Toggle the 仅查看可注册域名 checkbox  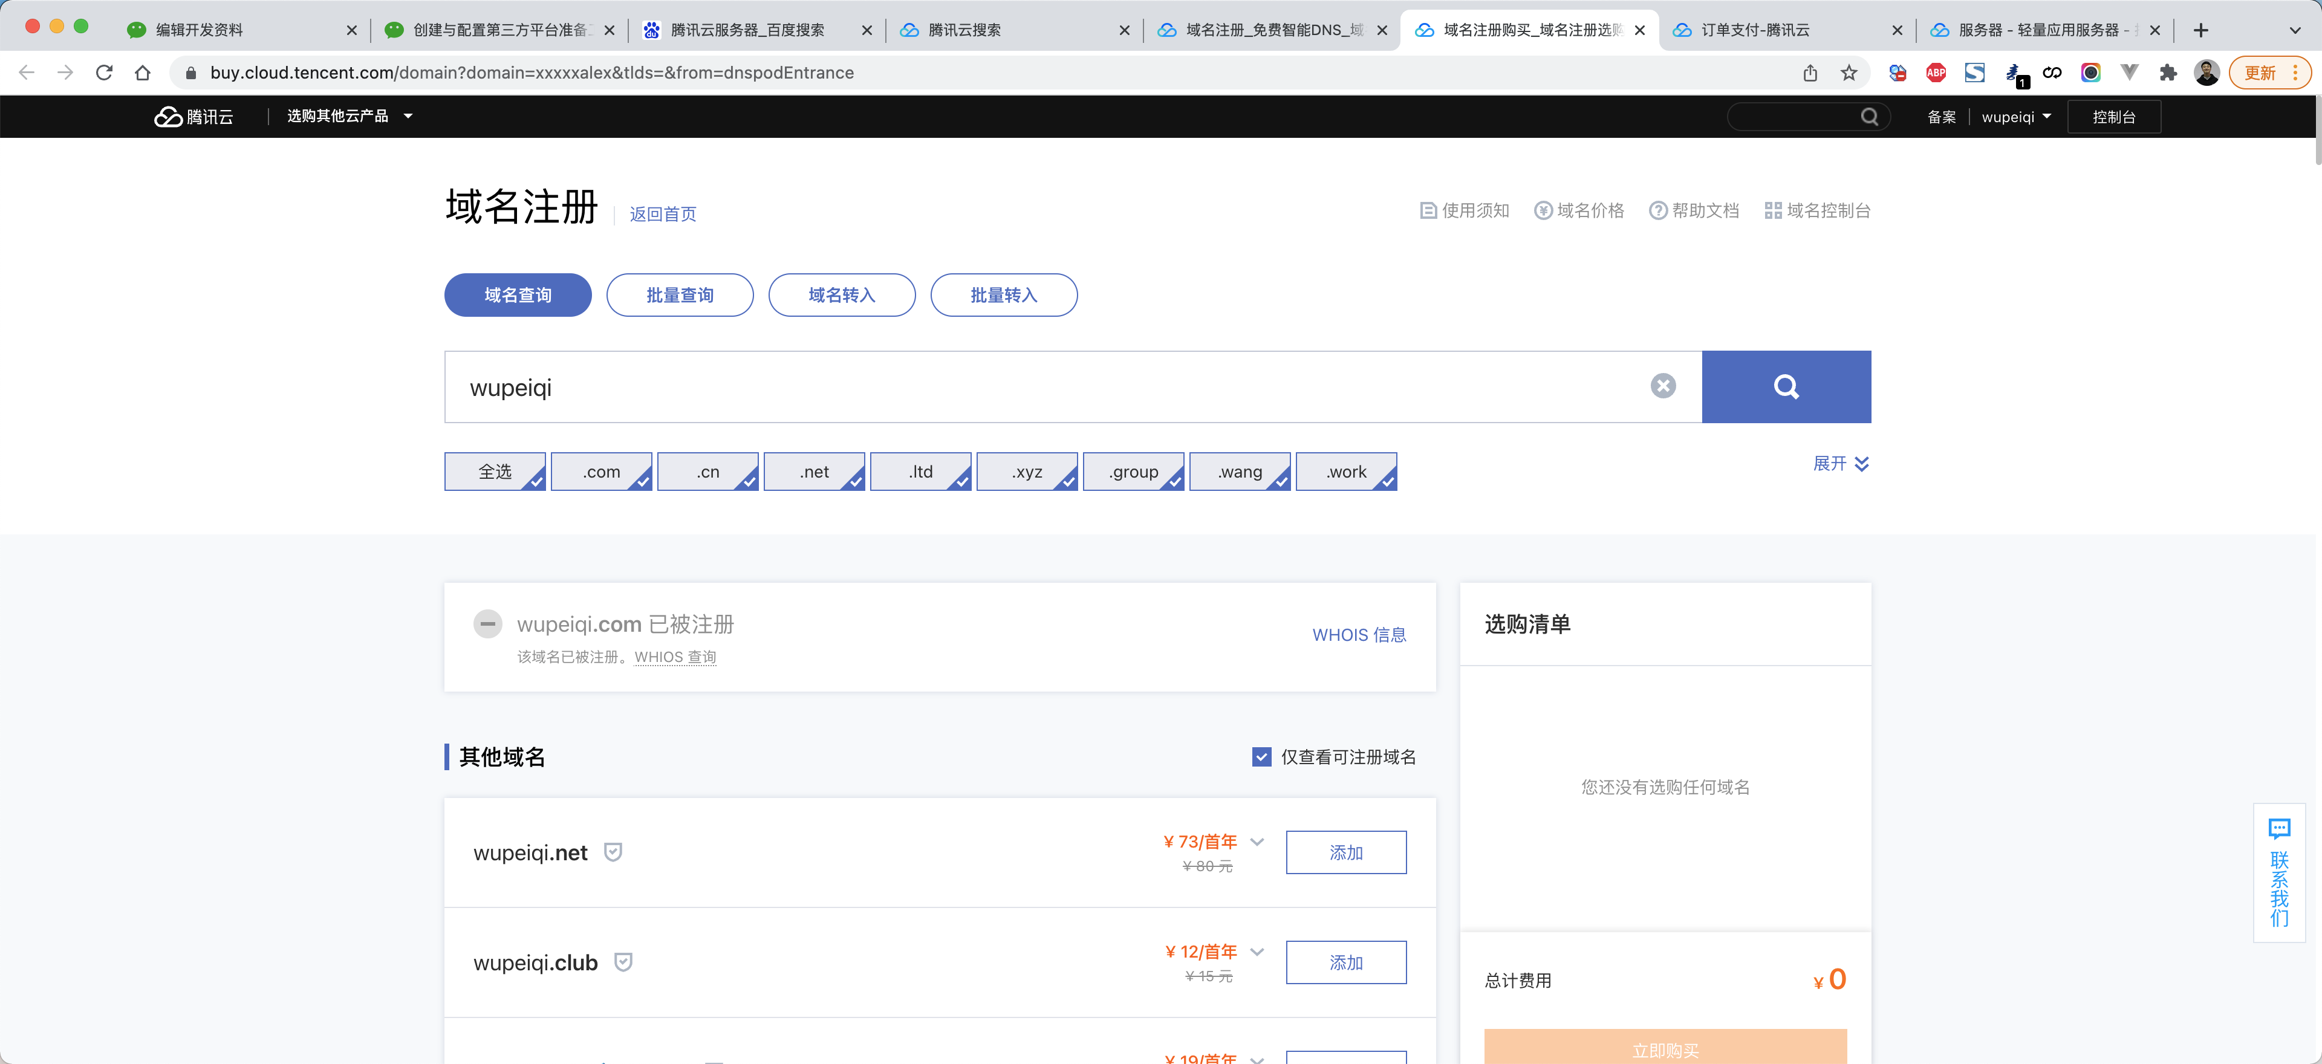1261,757
